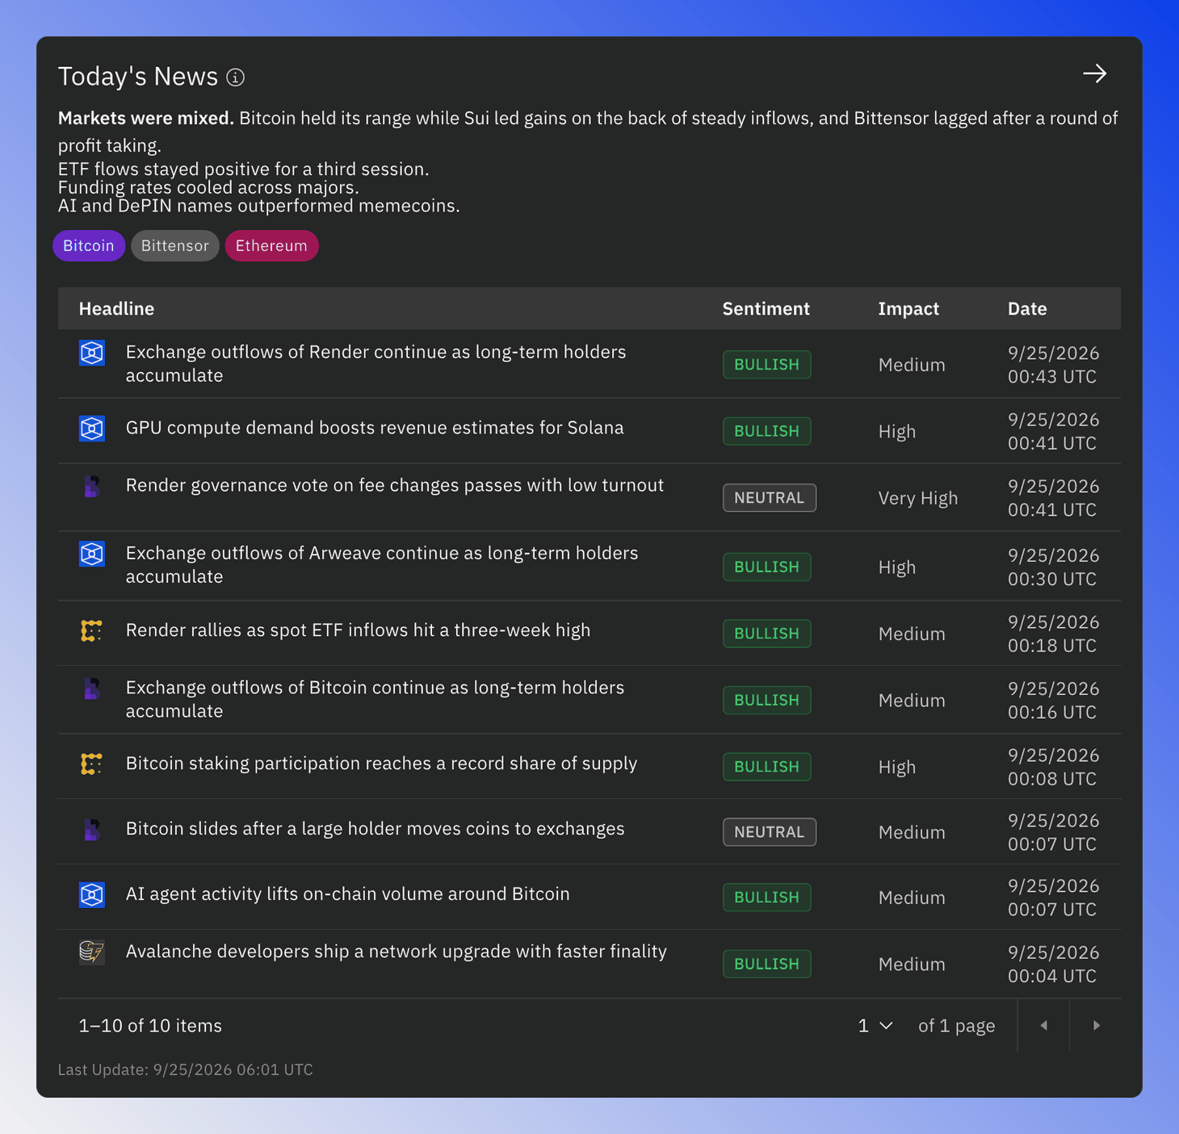Select the Ethereum tag
1179x1134 pixels.
coord(271,245)
